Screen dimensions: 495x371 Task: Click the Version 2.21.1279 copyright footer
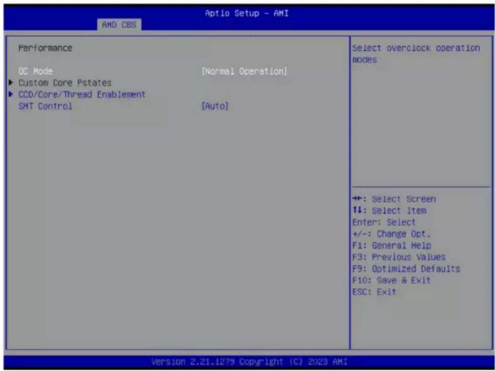(x=250, y=361)
